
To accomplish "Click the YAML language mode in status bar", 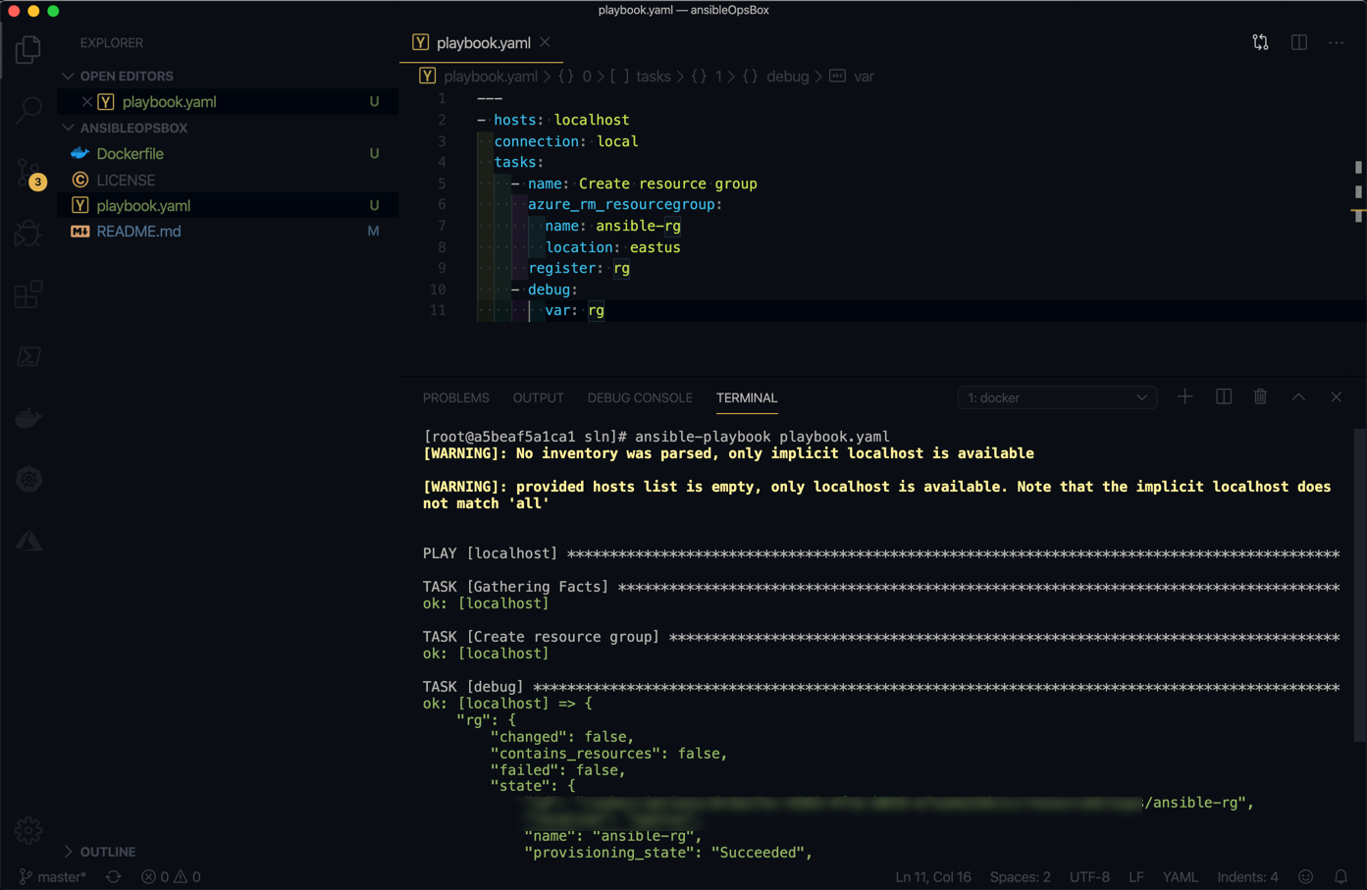I will tap(1180, 876).
